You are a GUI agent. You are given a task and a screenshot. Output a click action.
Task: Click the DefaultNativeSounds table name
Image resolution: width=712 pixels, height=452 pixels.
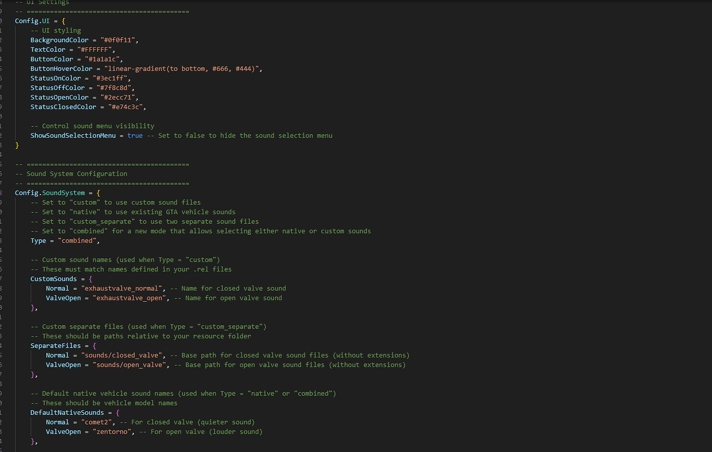(x=67, y=412)
